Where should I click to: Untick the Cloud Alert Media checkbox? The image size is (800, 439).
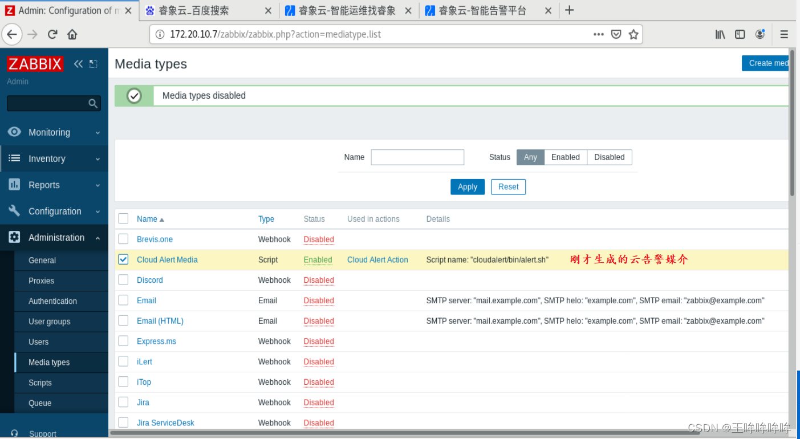click(x=123, y=259)
